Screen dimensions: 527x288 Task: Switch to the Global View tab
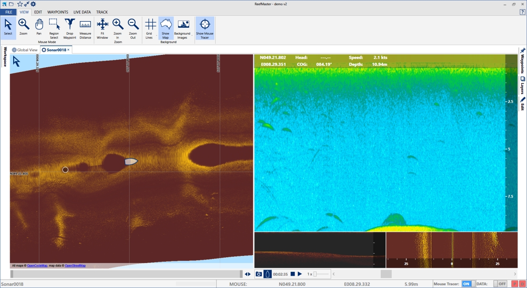coord(25,50)
